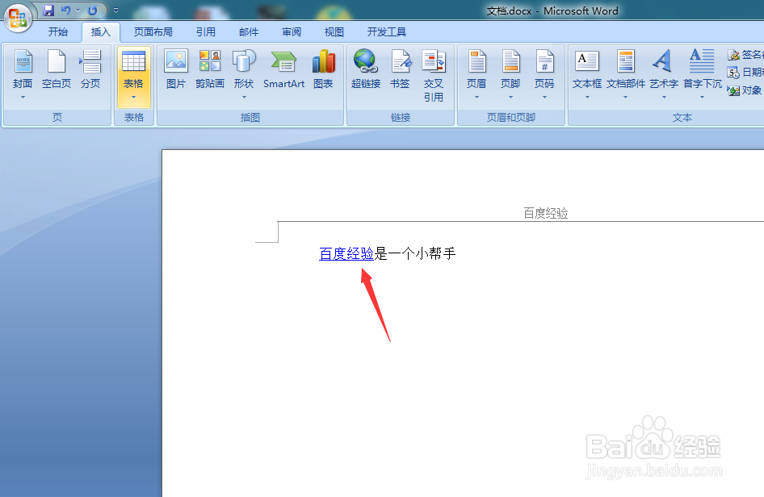Add a bookmark with 书签

[x=400, y=69]
